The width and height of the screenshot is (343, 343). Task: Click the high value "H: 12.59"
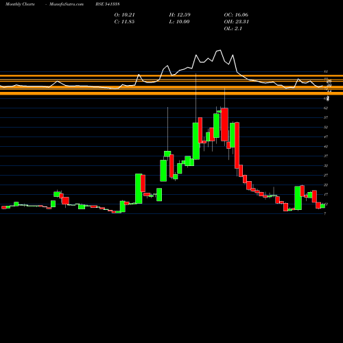click(x=180, y=15)
